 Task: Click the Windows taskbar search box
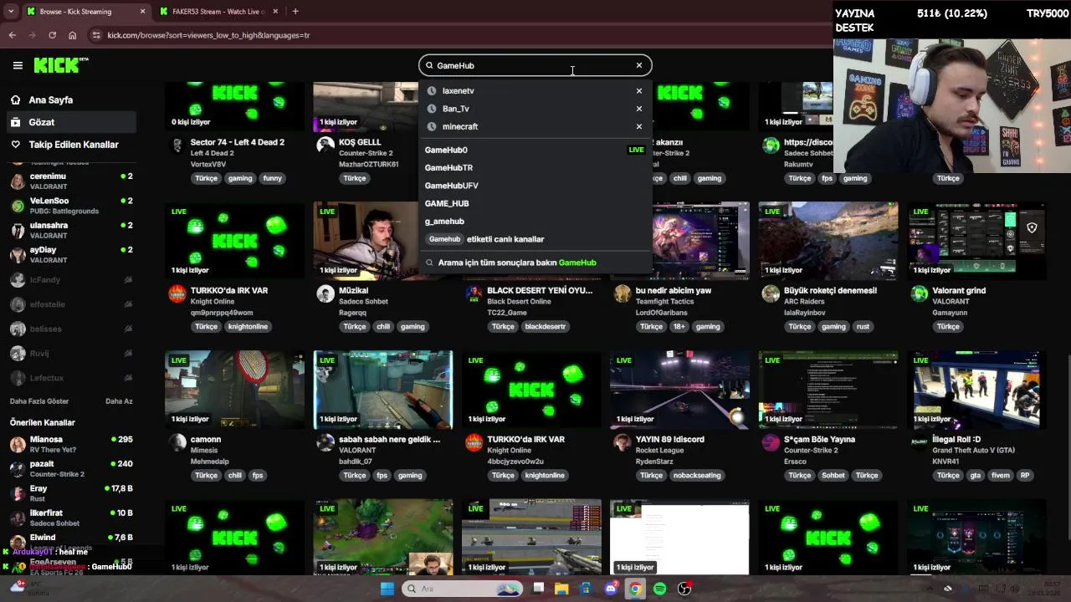click(x=462, y=589)
